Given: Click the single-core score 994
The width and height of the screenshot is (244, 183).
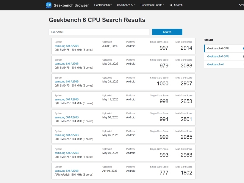Looking at the screenshot, I should pos(164,119).
